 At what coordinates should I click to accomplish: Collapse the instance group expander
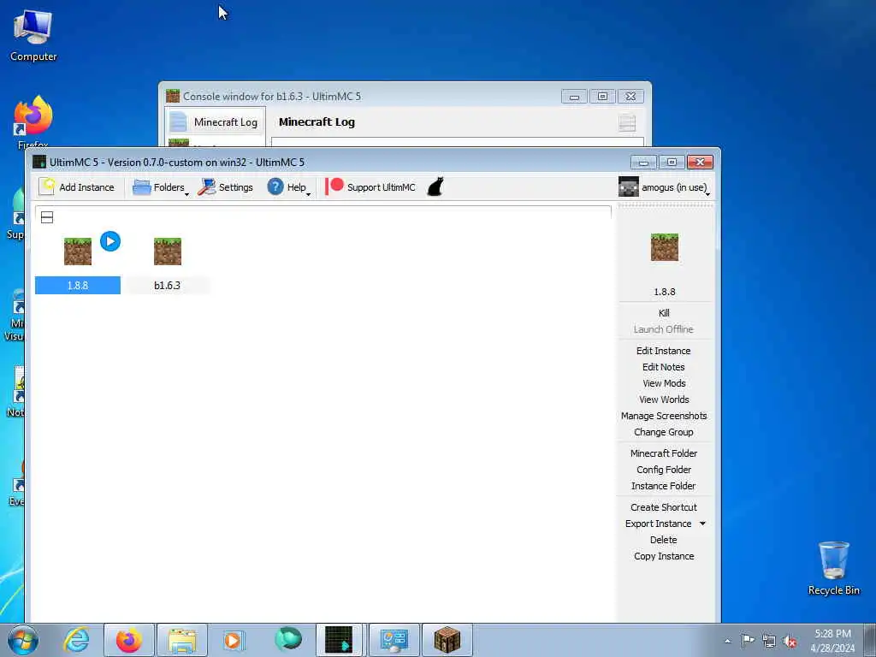tap(47, 217)
